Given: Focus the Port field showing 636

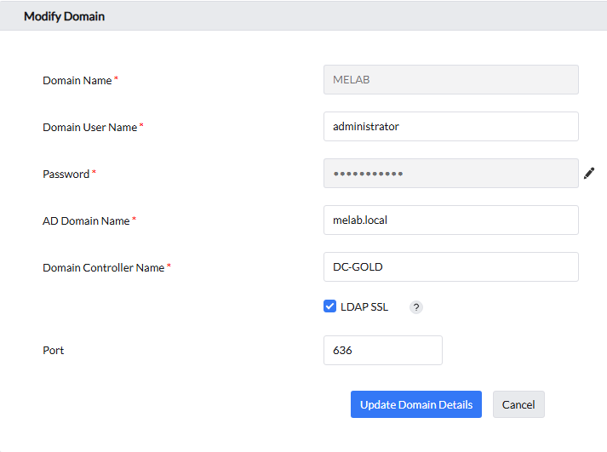Looking at the screenshot, I should tap(382, 351).
